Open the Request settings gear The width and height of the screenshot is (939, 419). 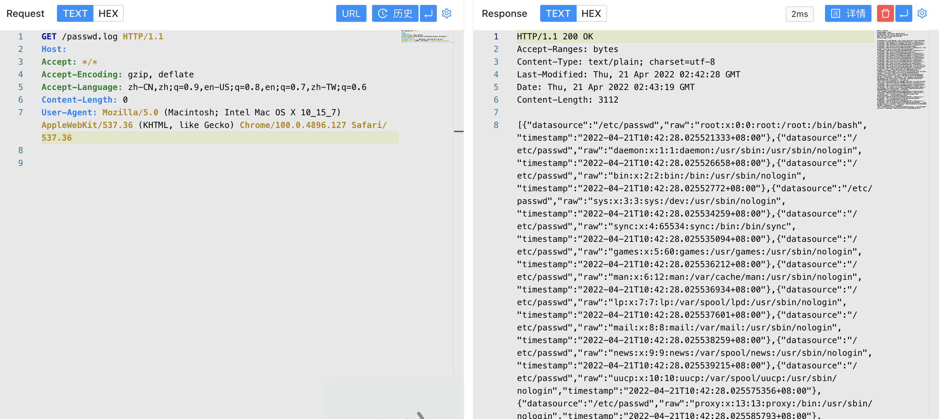pos(447,13)
